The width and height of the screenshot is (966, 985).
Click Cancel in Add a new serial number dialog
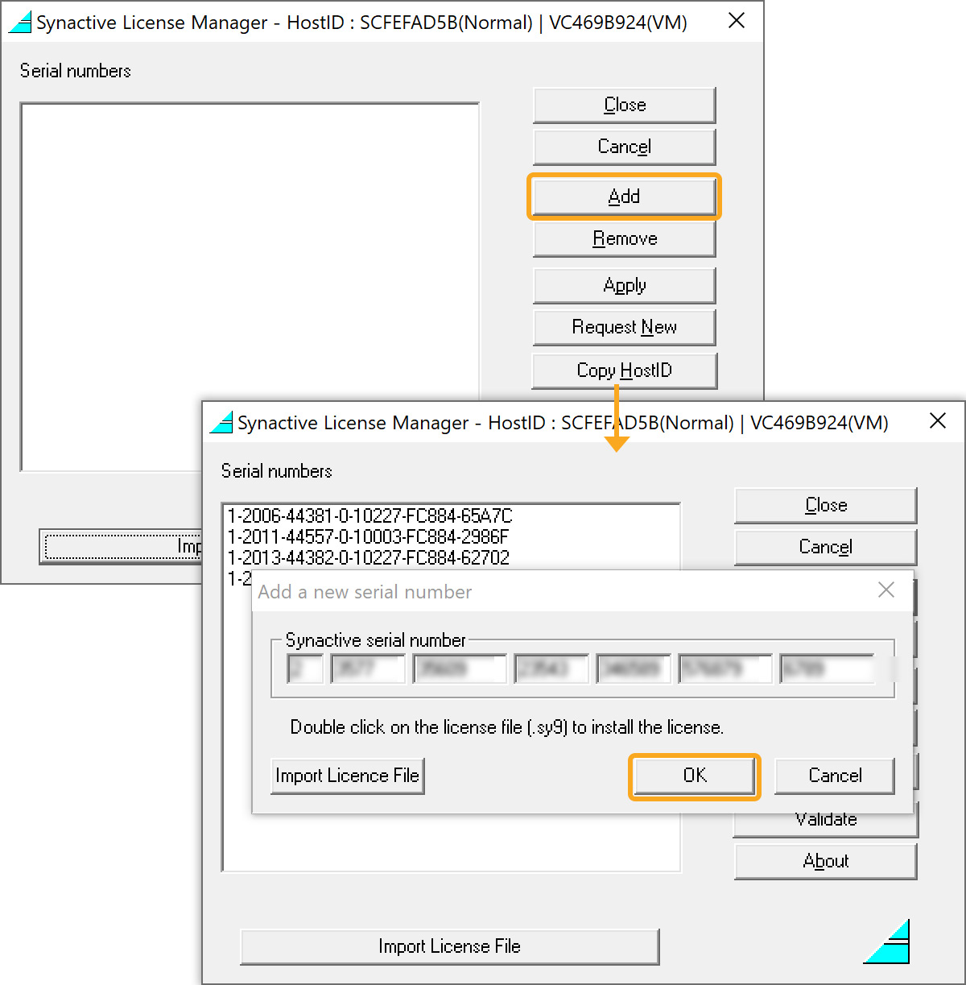click(835, 776)
